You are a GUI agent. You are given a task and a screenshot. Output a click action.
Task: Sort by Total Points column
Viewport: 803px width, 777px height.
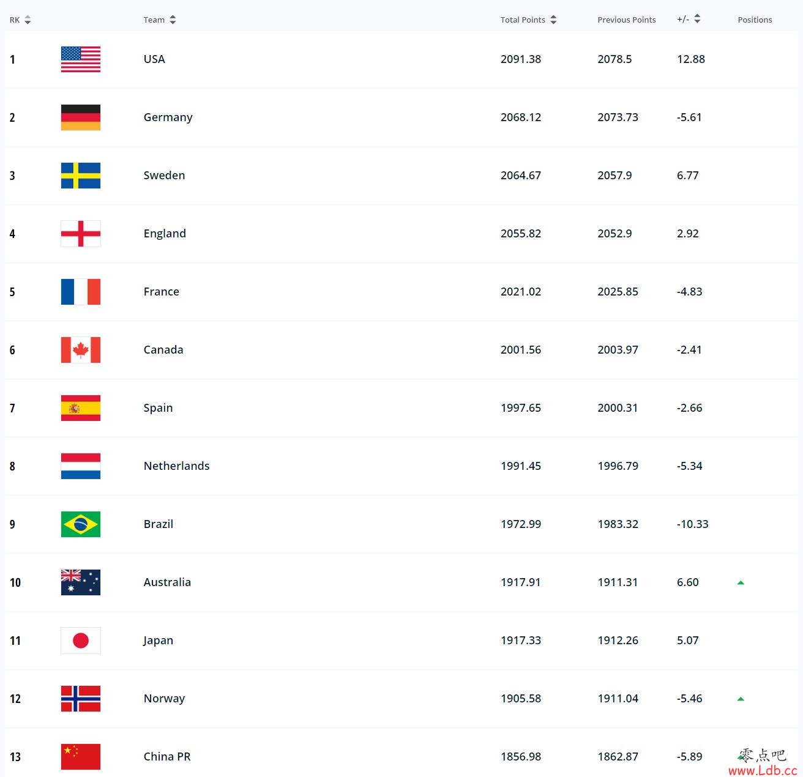tap(528, 20)
